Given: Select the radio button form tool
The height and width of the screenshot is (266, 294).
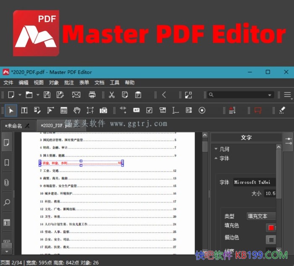Looking at the screenshot, I should (x=202, y=110).
